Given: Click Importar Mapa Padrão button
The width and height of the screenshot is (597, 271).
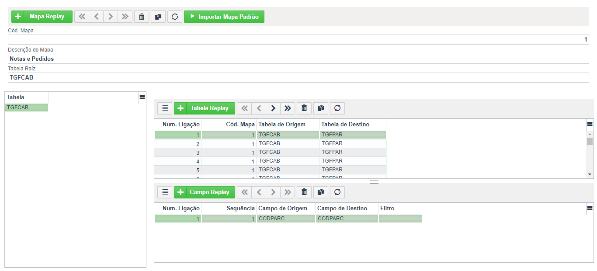Looking at the screenshot, I should 224,17.
